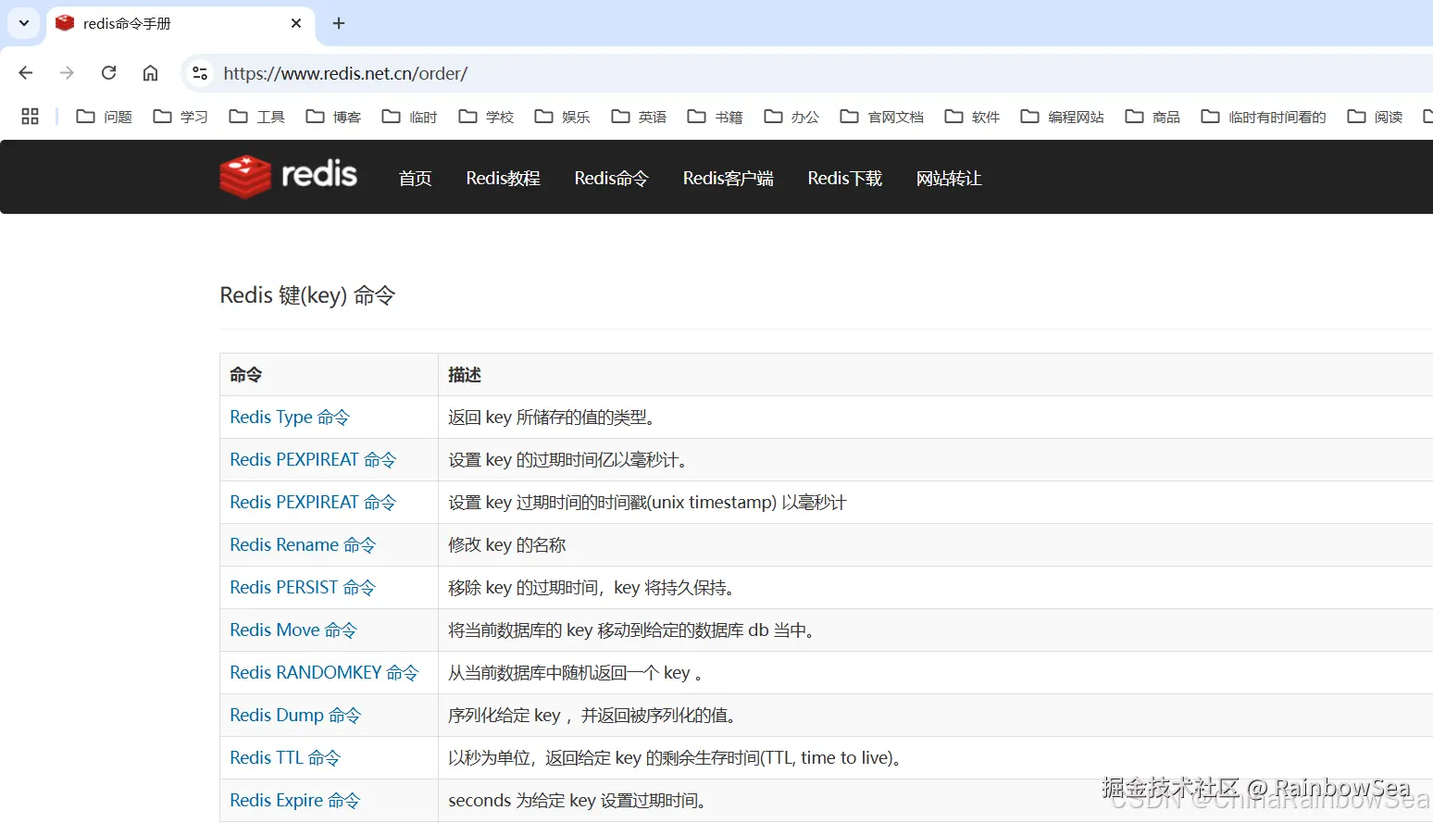Open the 软件 bookmark folder
The image size is (1433, 823).
tap(972, 117)
